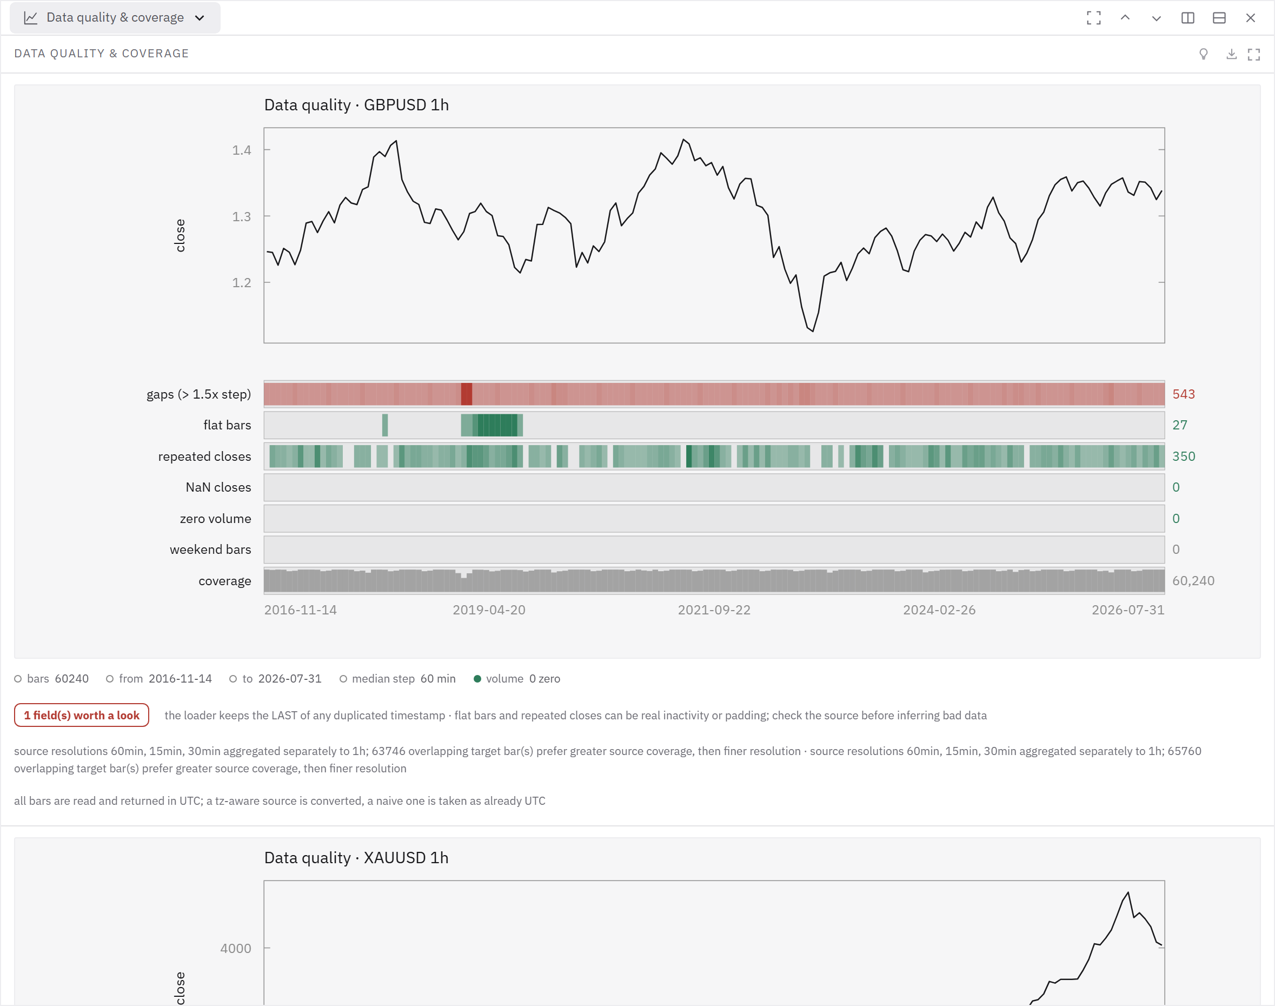Click the gaps count 543

[1183, 394]
